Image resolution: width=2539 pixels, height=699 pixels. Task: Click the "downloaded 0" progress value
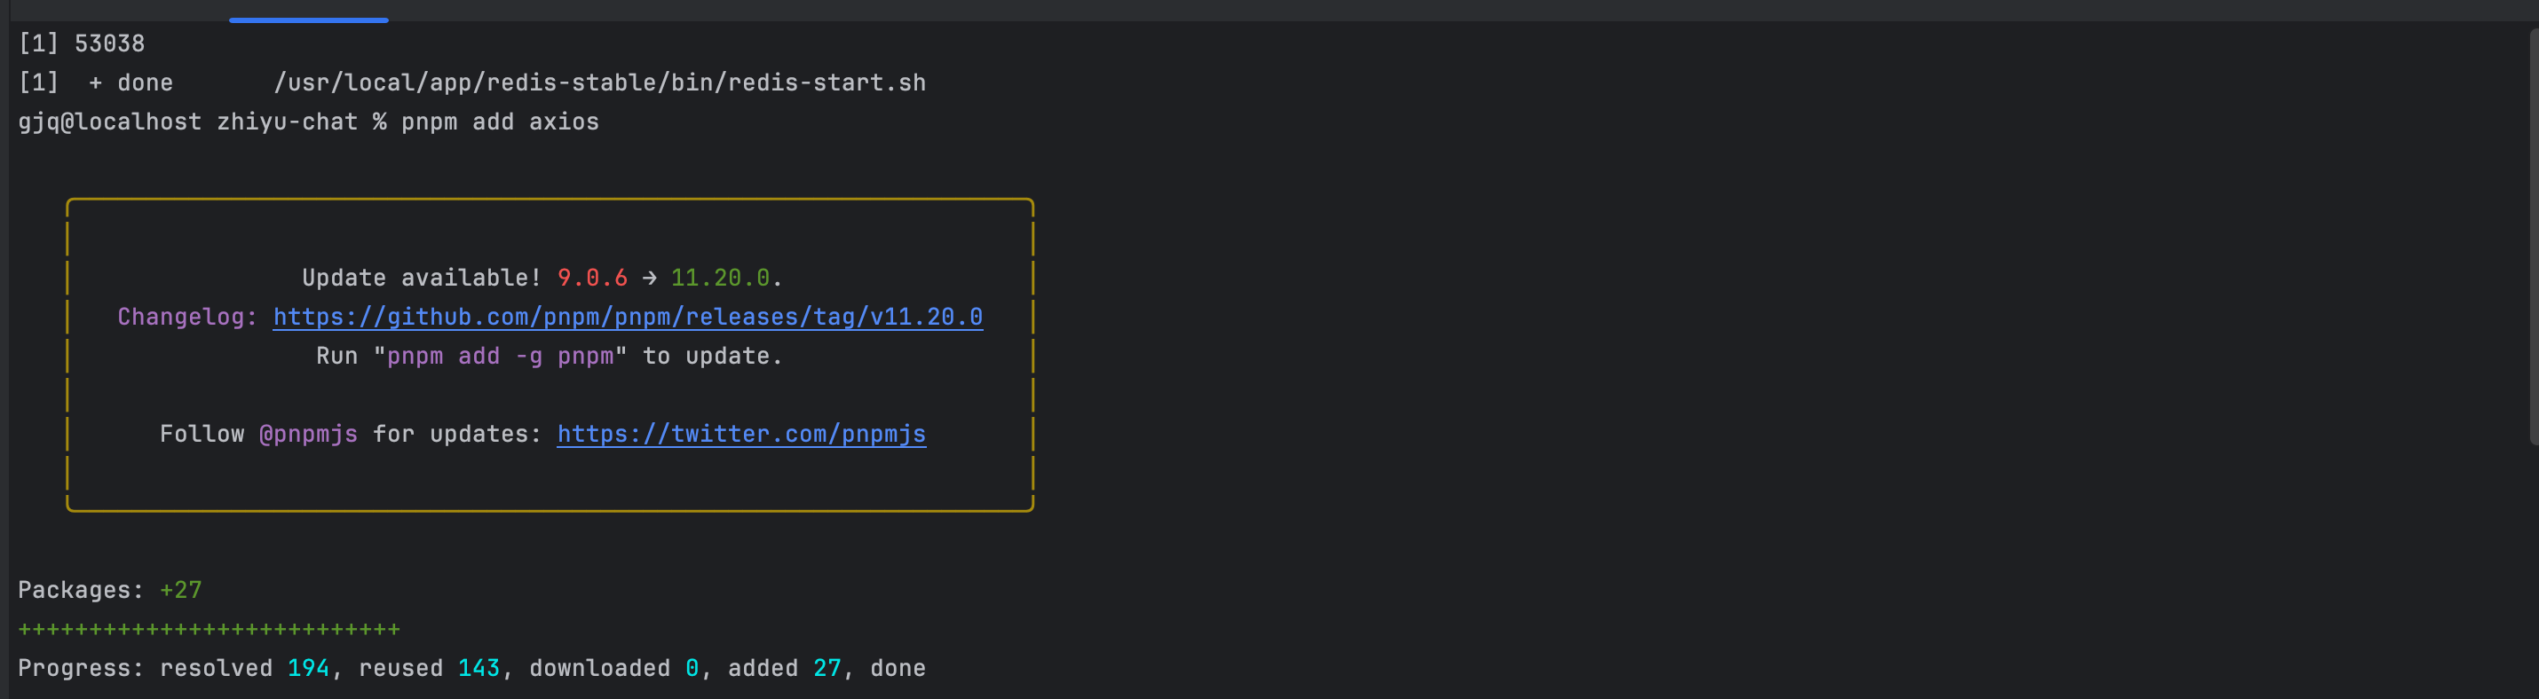(x=614, y=669)
